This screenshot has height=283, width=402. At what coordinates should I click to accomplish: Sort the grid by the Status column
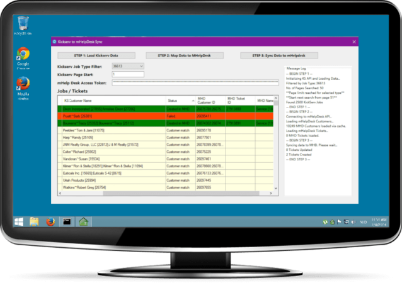point(180,101)
